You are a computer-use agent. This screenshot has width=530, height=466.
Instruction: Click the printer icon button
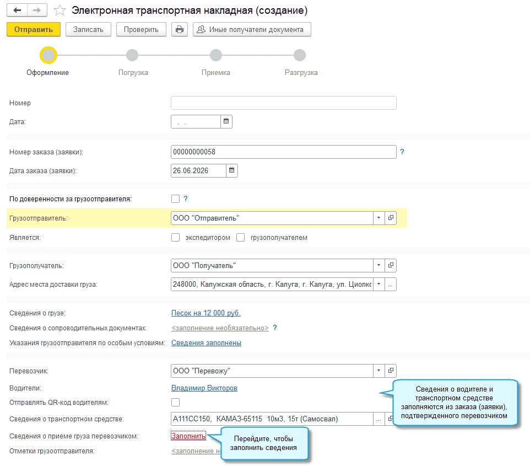[180, 29]
